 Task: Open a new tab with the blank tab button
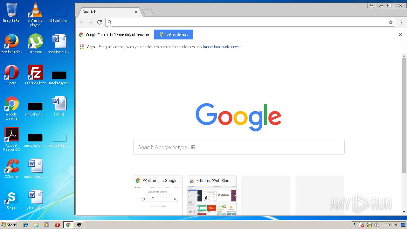click(x=148, y=12)
